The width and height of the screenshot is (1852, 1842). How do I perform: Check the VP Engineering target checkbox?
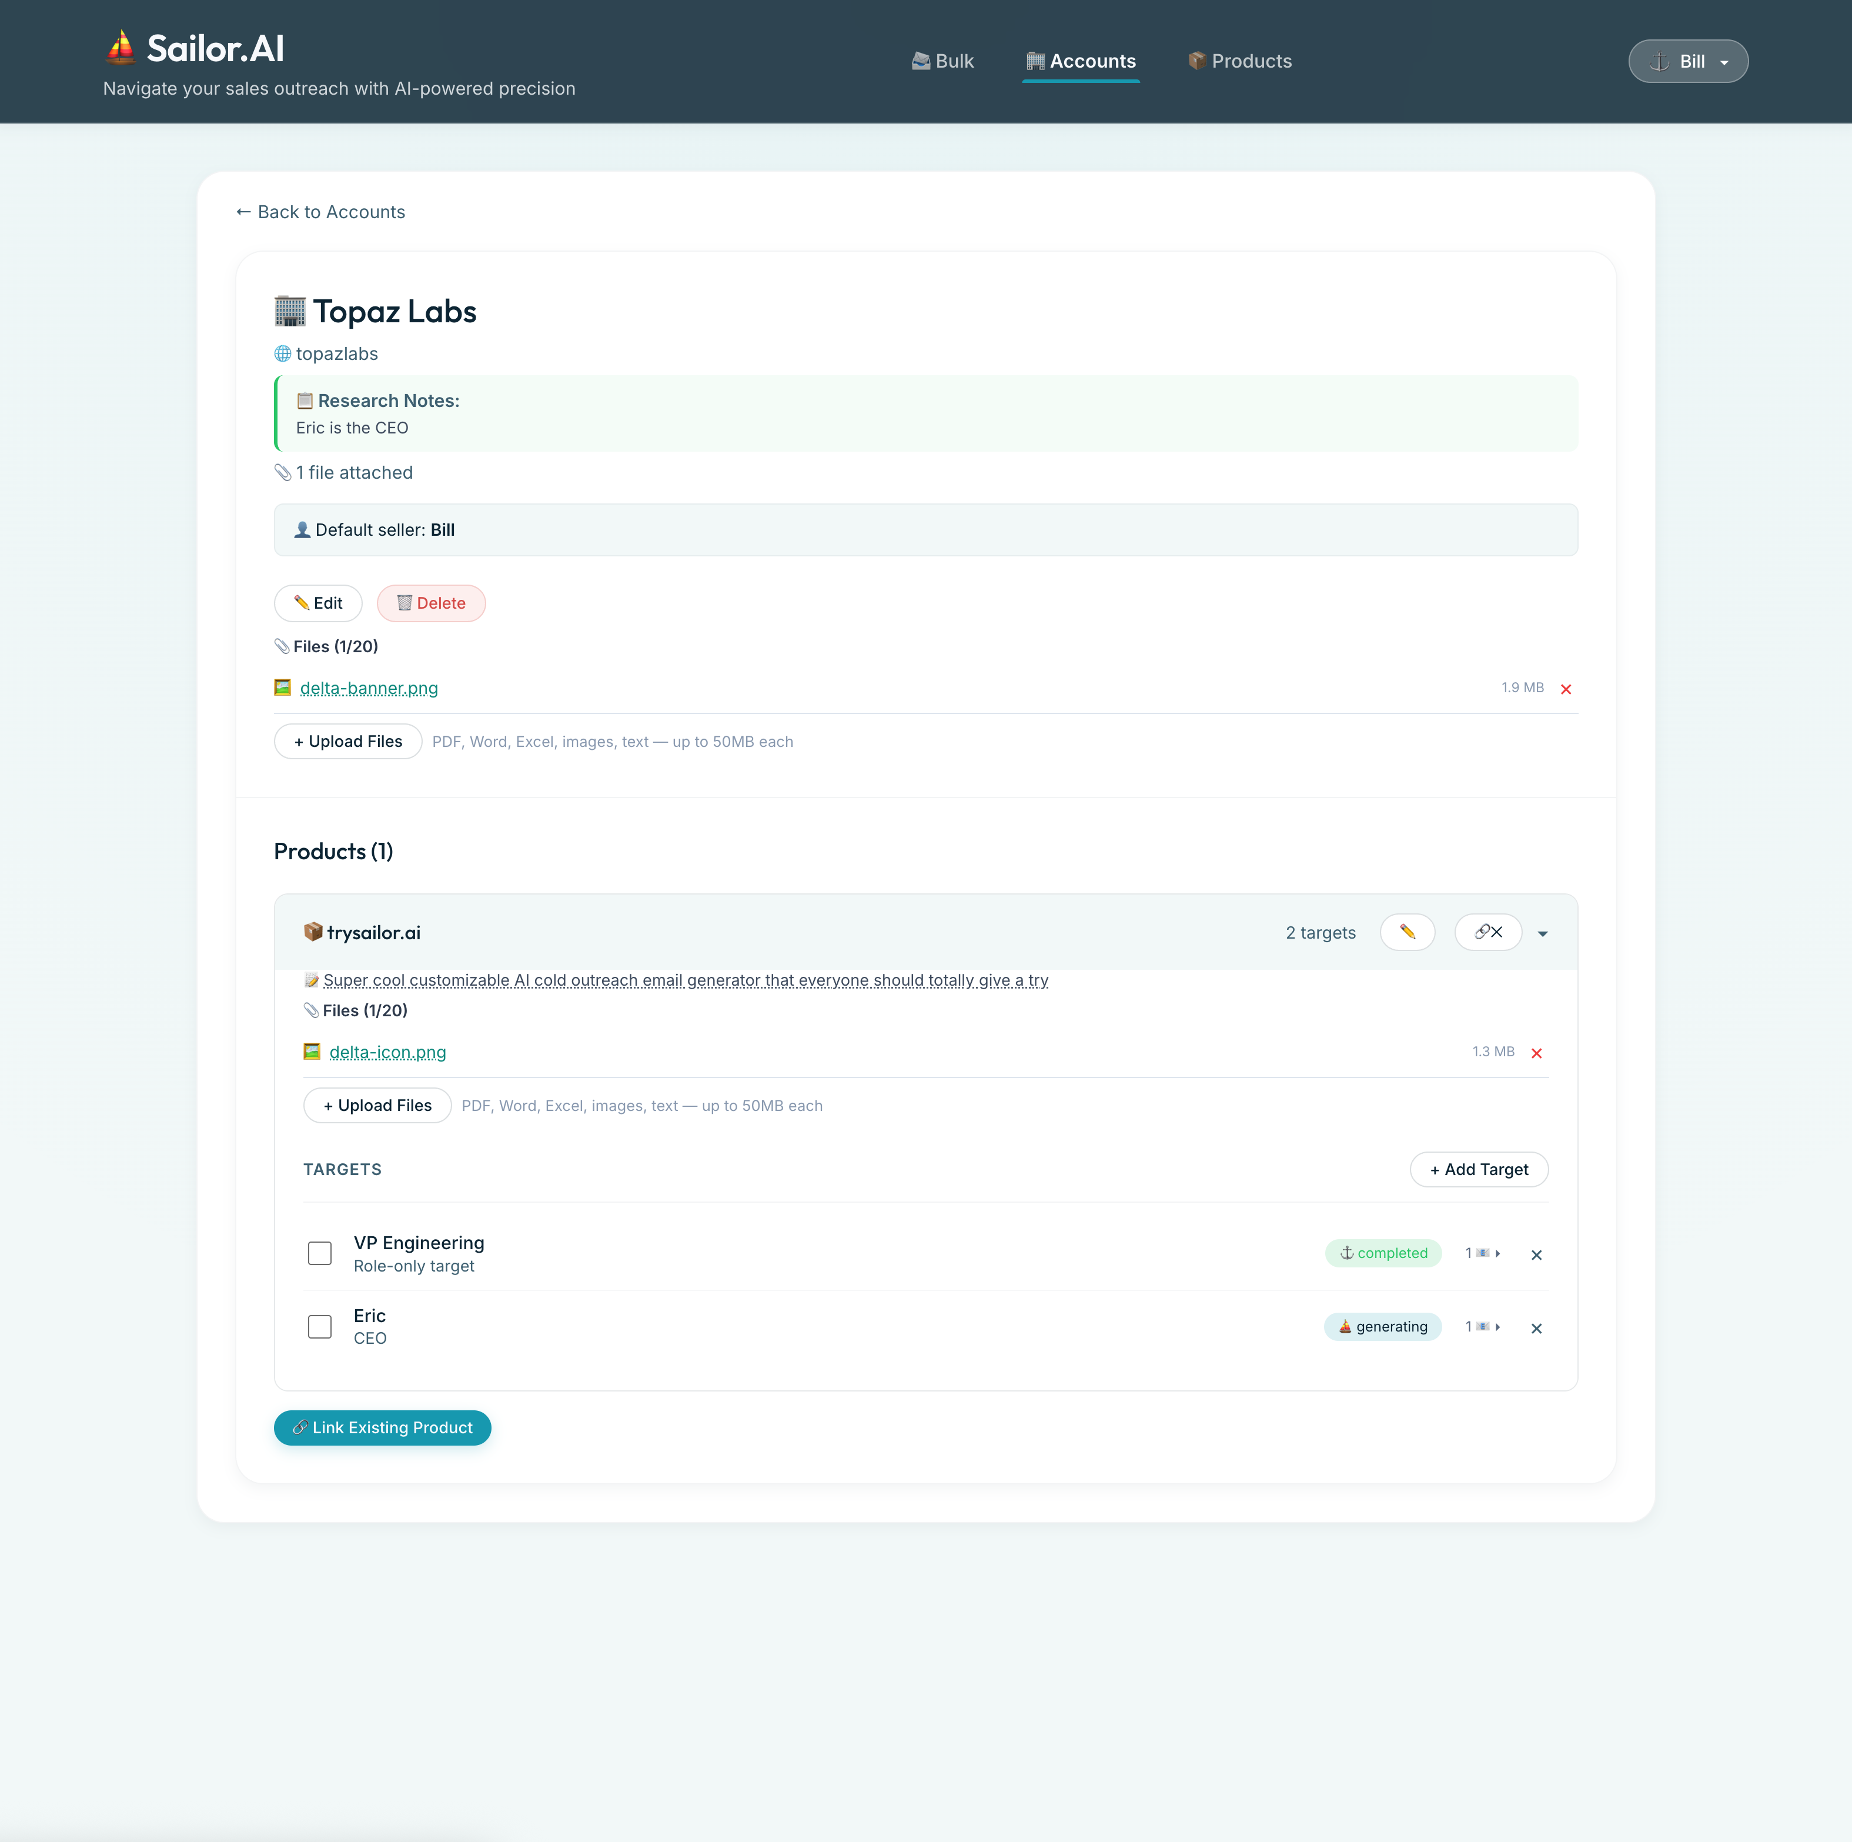click(x=319, y=1253)
